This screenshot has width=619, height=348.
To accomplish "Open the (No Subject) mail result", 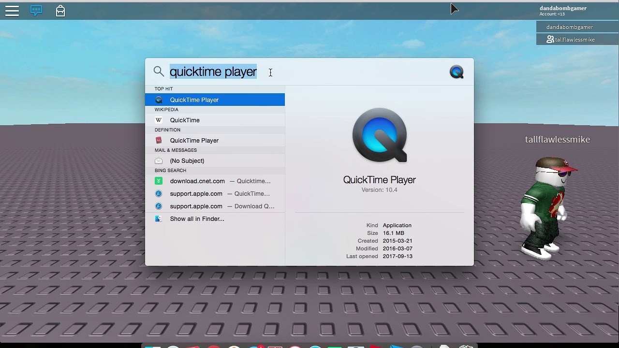I will tap(215, 160).
